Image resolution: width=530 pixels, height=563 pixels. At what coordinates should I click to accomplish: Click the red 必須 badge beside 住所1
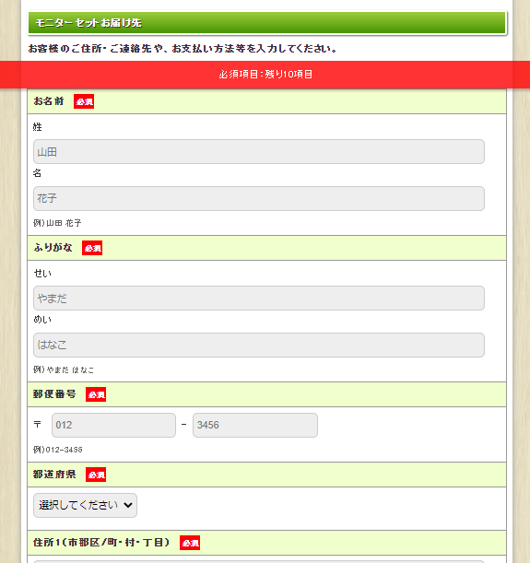(x=190, y=543)
